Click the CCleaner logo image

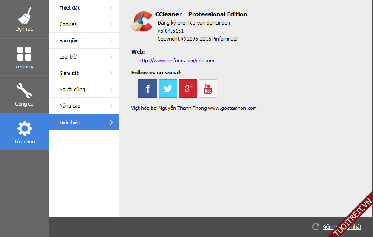(142, 21)
